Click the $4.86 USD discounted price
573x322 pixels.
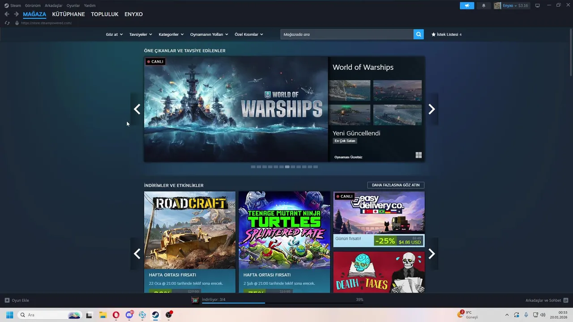pyautogui.click(x=410, y=242)
